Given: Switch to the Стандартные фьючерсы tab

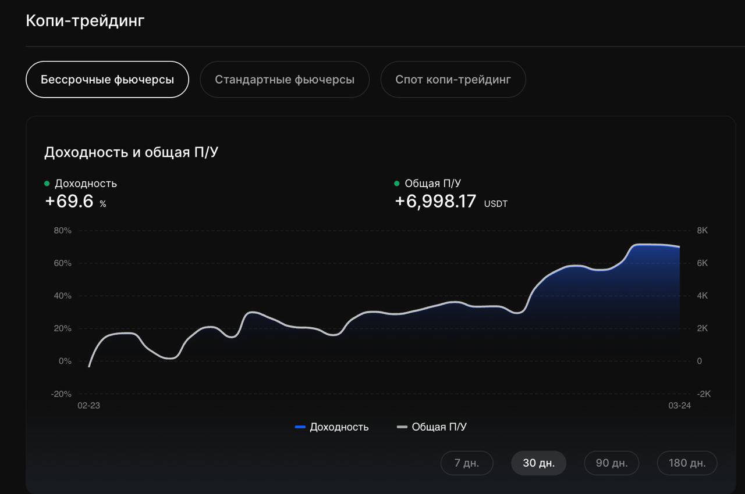Looking at the screenshot, I should (285, 80).
